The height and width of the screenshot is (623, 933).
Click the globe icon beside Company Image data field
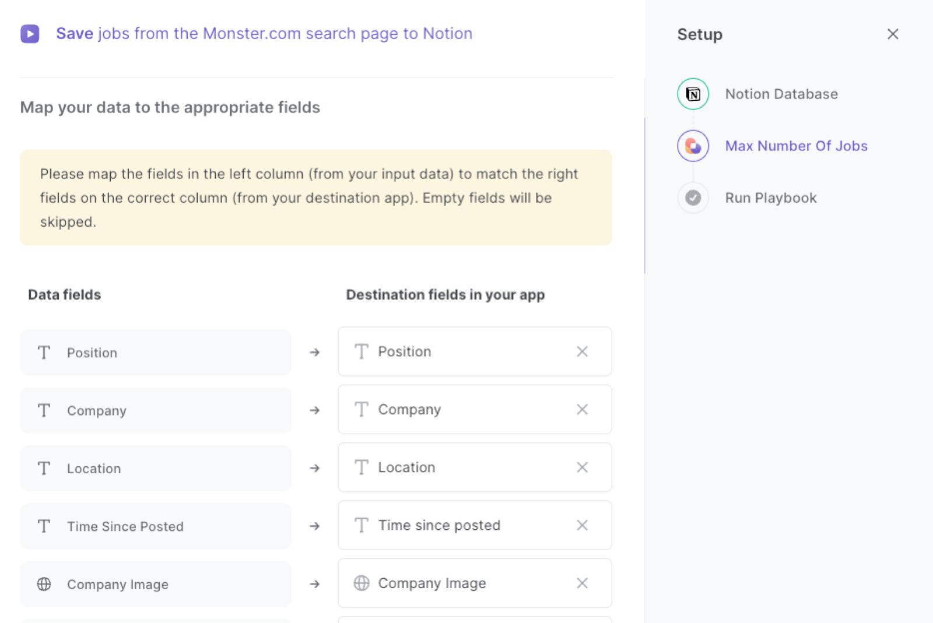44,584
